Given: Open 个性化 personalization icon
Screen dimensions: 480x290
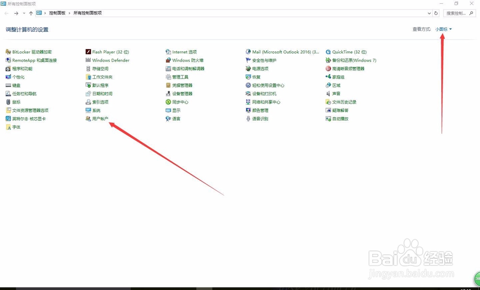Looking at the screenshot, I should pyautogui.click(x=8, y=77).
